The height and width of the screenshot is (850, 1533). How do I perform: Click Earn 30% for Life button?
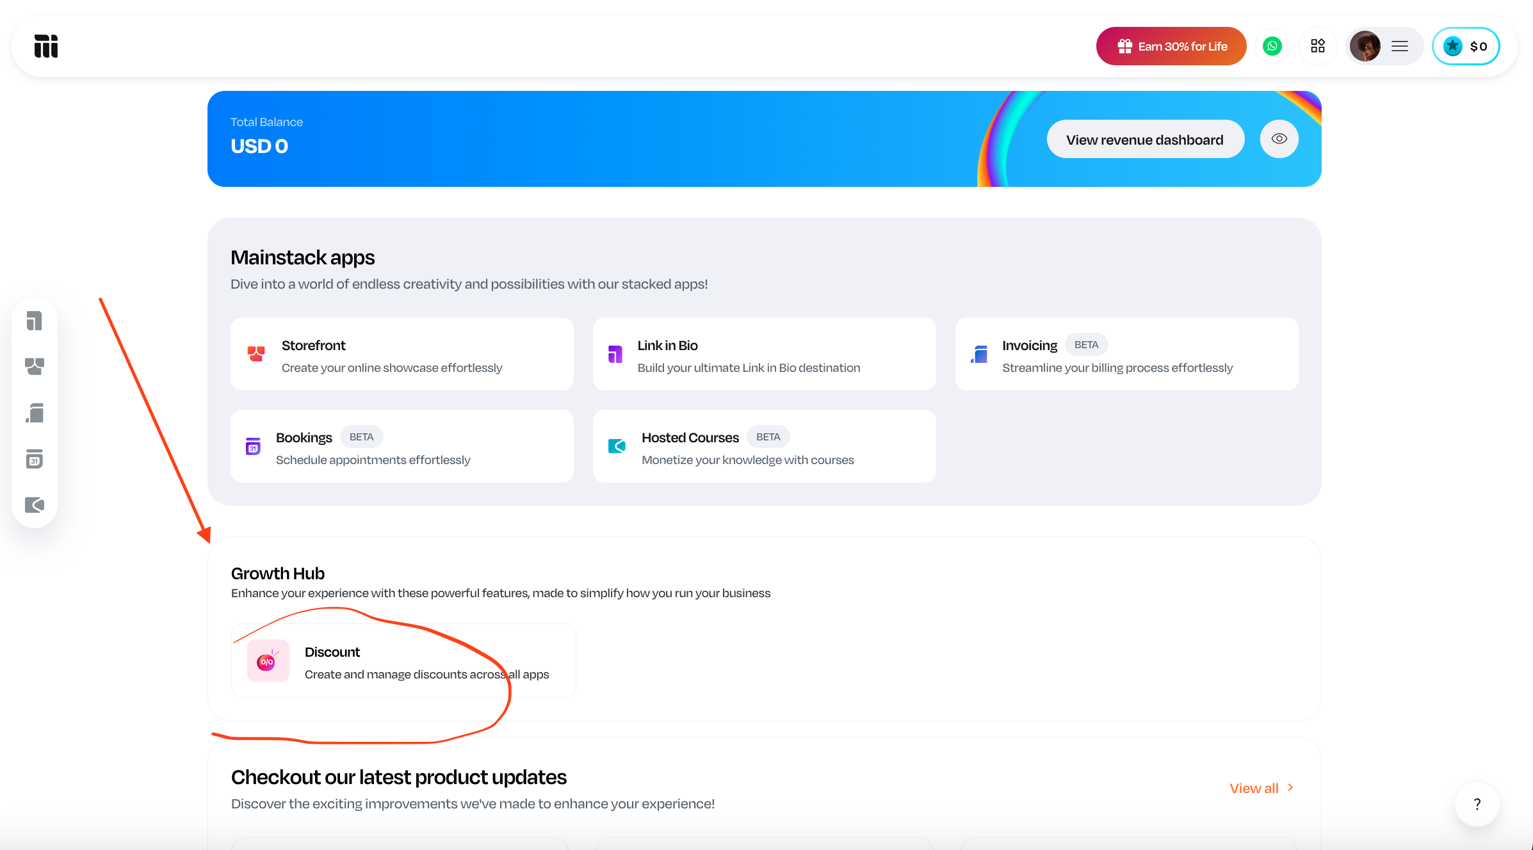pos(1171,46)
